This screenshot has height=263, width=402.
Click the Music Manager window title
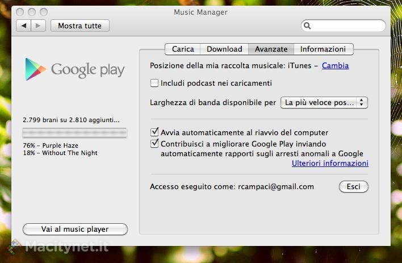[200, 12]
